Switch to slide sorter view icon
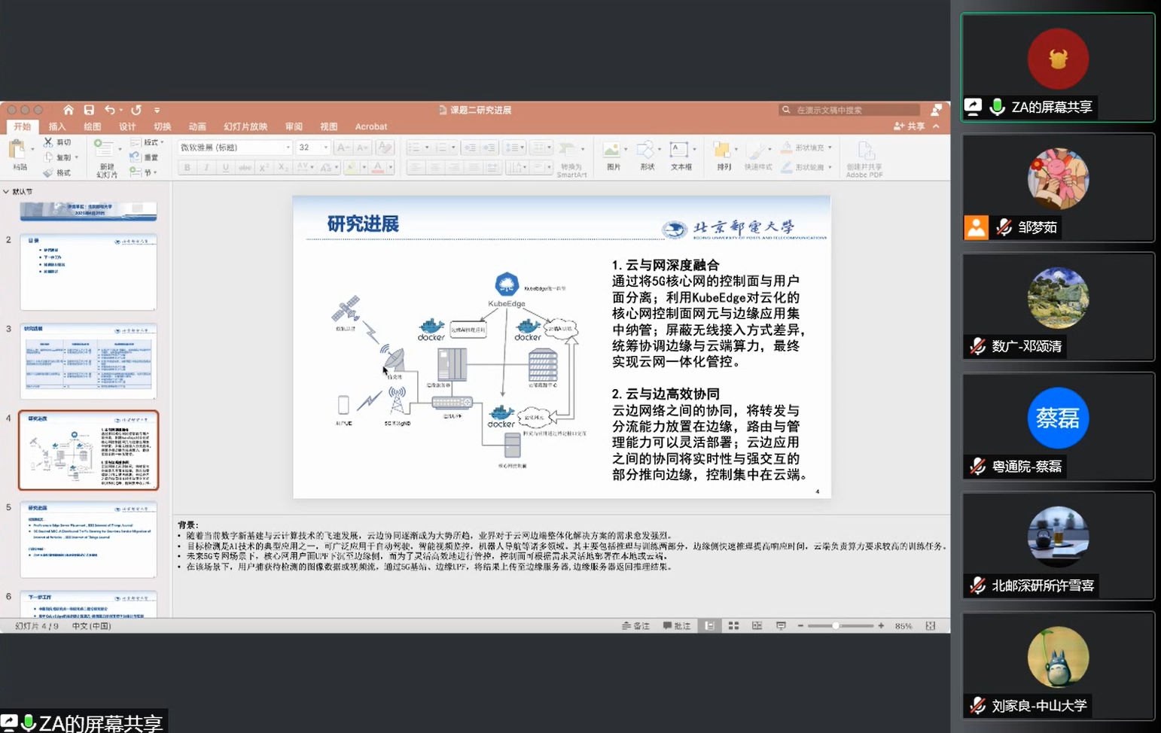The width and height of the screenshot is (1161, 733). click(733, 625)
